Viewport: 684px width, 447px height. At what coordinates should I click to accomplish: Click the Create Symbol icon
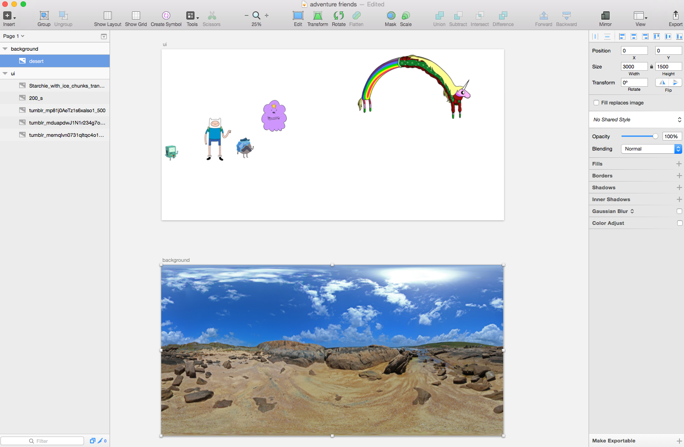point(166,16)
